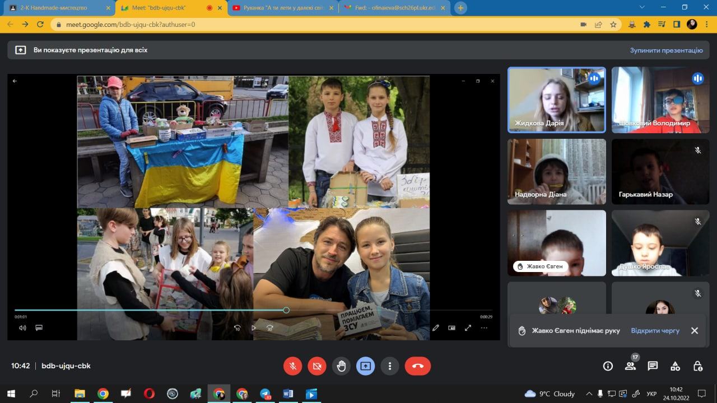This screenshot has height=403, width=717.
Task: Open the chat with everyone panel
Action: pyautogui.click(x=653, y=366)
